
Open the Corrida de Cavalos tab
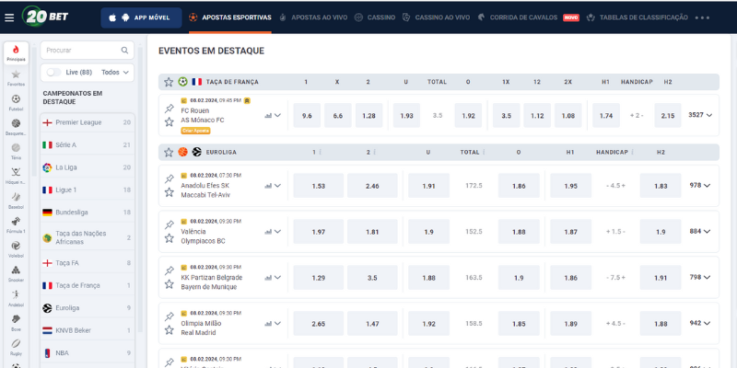(x=528, y=17)
